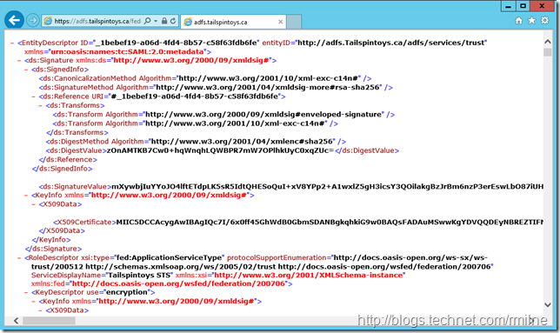Collapse the EntityDescriptor node
The height and width of the screenshot is (333, 560).
tap(12, 43)
